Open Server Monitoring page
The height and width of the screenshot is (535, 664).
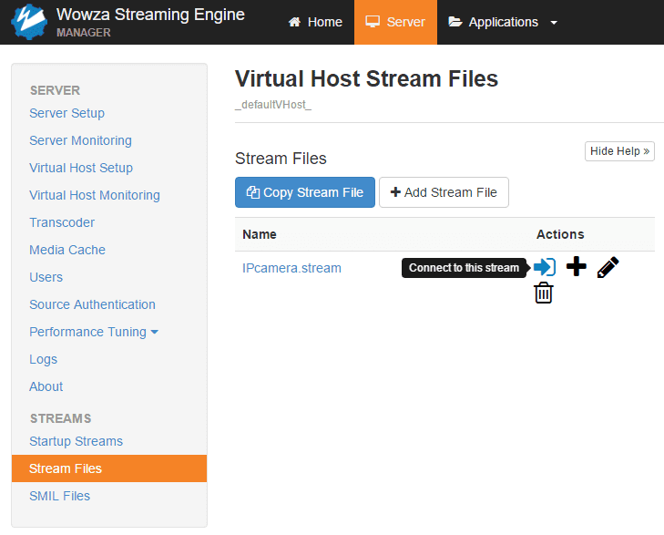[80, 140]
